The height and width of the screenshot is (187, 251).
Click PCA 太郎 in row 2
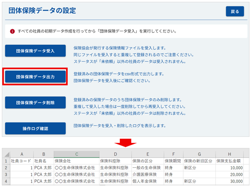(x=44, y=168)
